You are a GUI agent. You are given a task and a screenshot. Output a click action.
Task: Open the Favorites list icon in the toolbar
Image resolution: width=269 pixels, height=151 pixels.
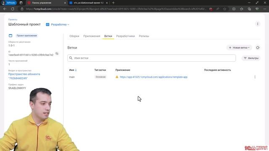242,9
